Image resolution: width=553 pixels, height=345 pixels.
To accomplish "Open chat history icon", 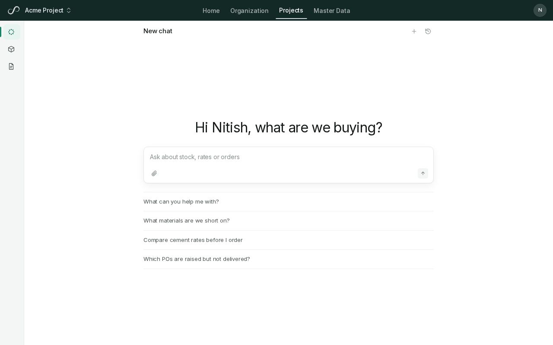I will (428, 31).
